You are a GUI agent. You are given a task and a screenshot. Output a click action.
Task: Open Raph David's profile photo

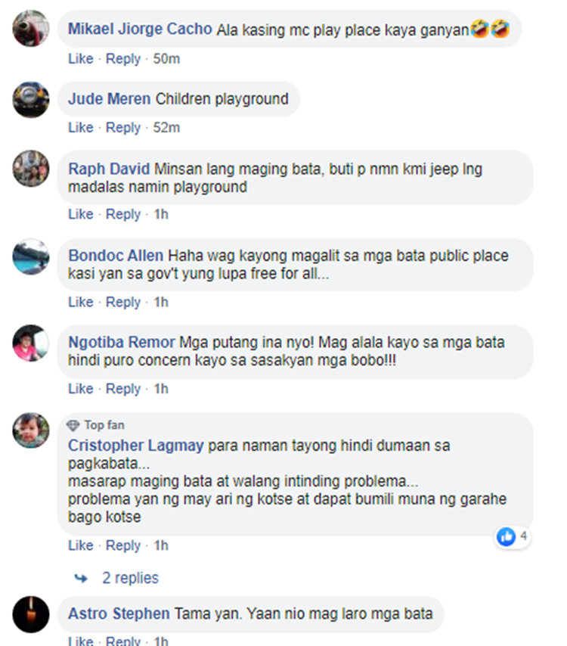pos(31,169)
